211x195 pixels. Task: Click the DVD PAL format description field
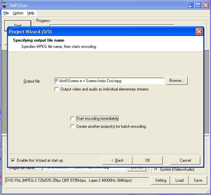pos(77,180)
